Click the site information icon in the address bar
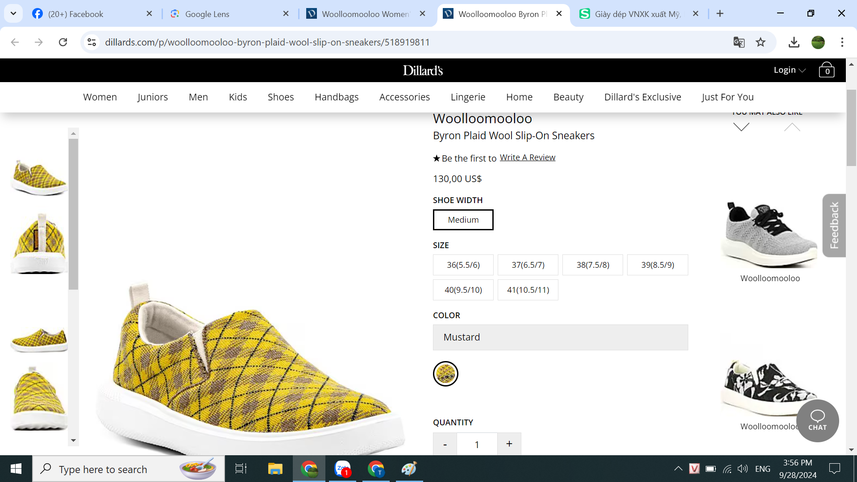The image size is (857, 482). pyautogui.click(x=92, y=42)
